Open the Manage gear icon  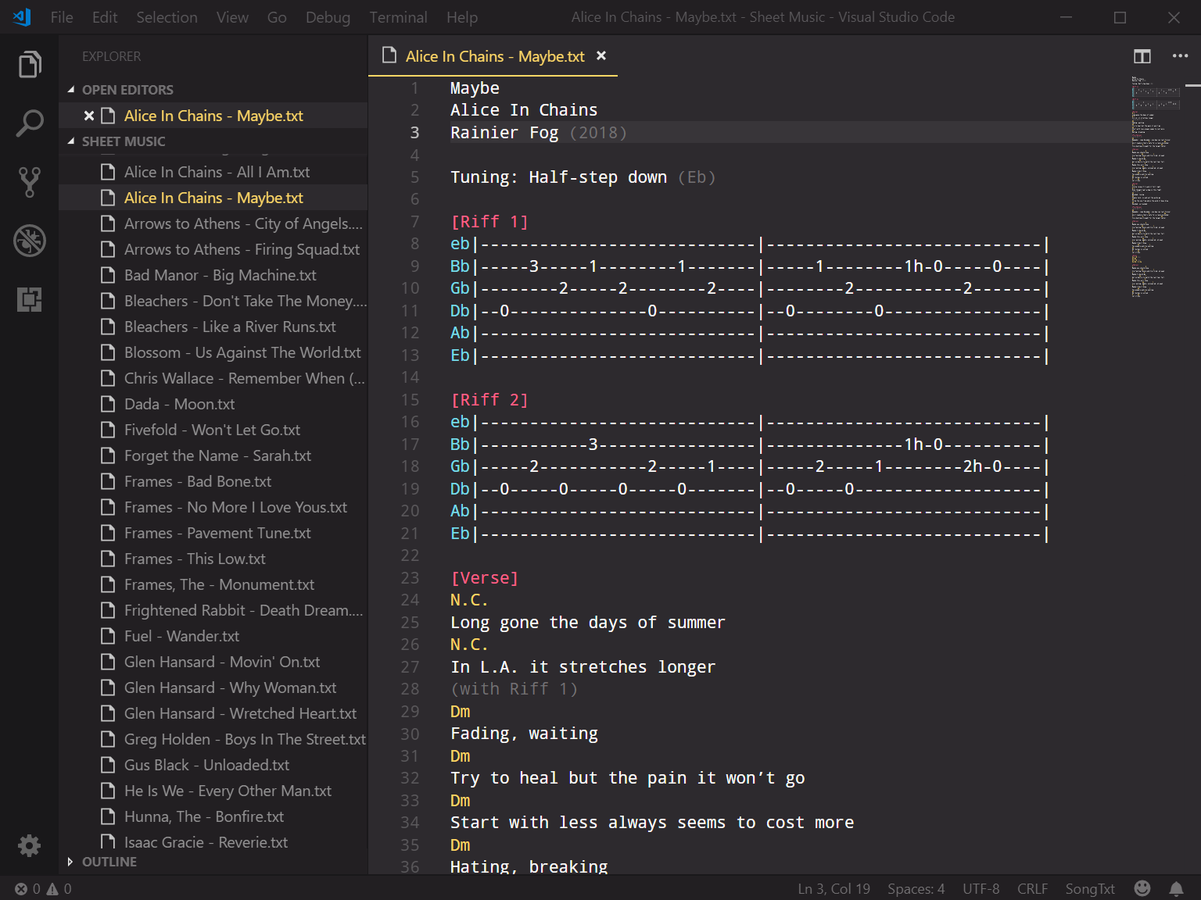(x=30, y=845)
